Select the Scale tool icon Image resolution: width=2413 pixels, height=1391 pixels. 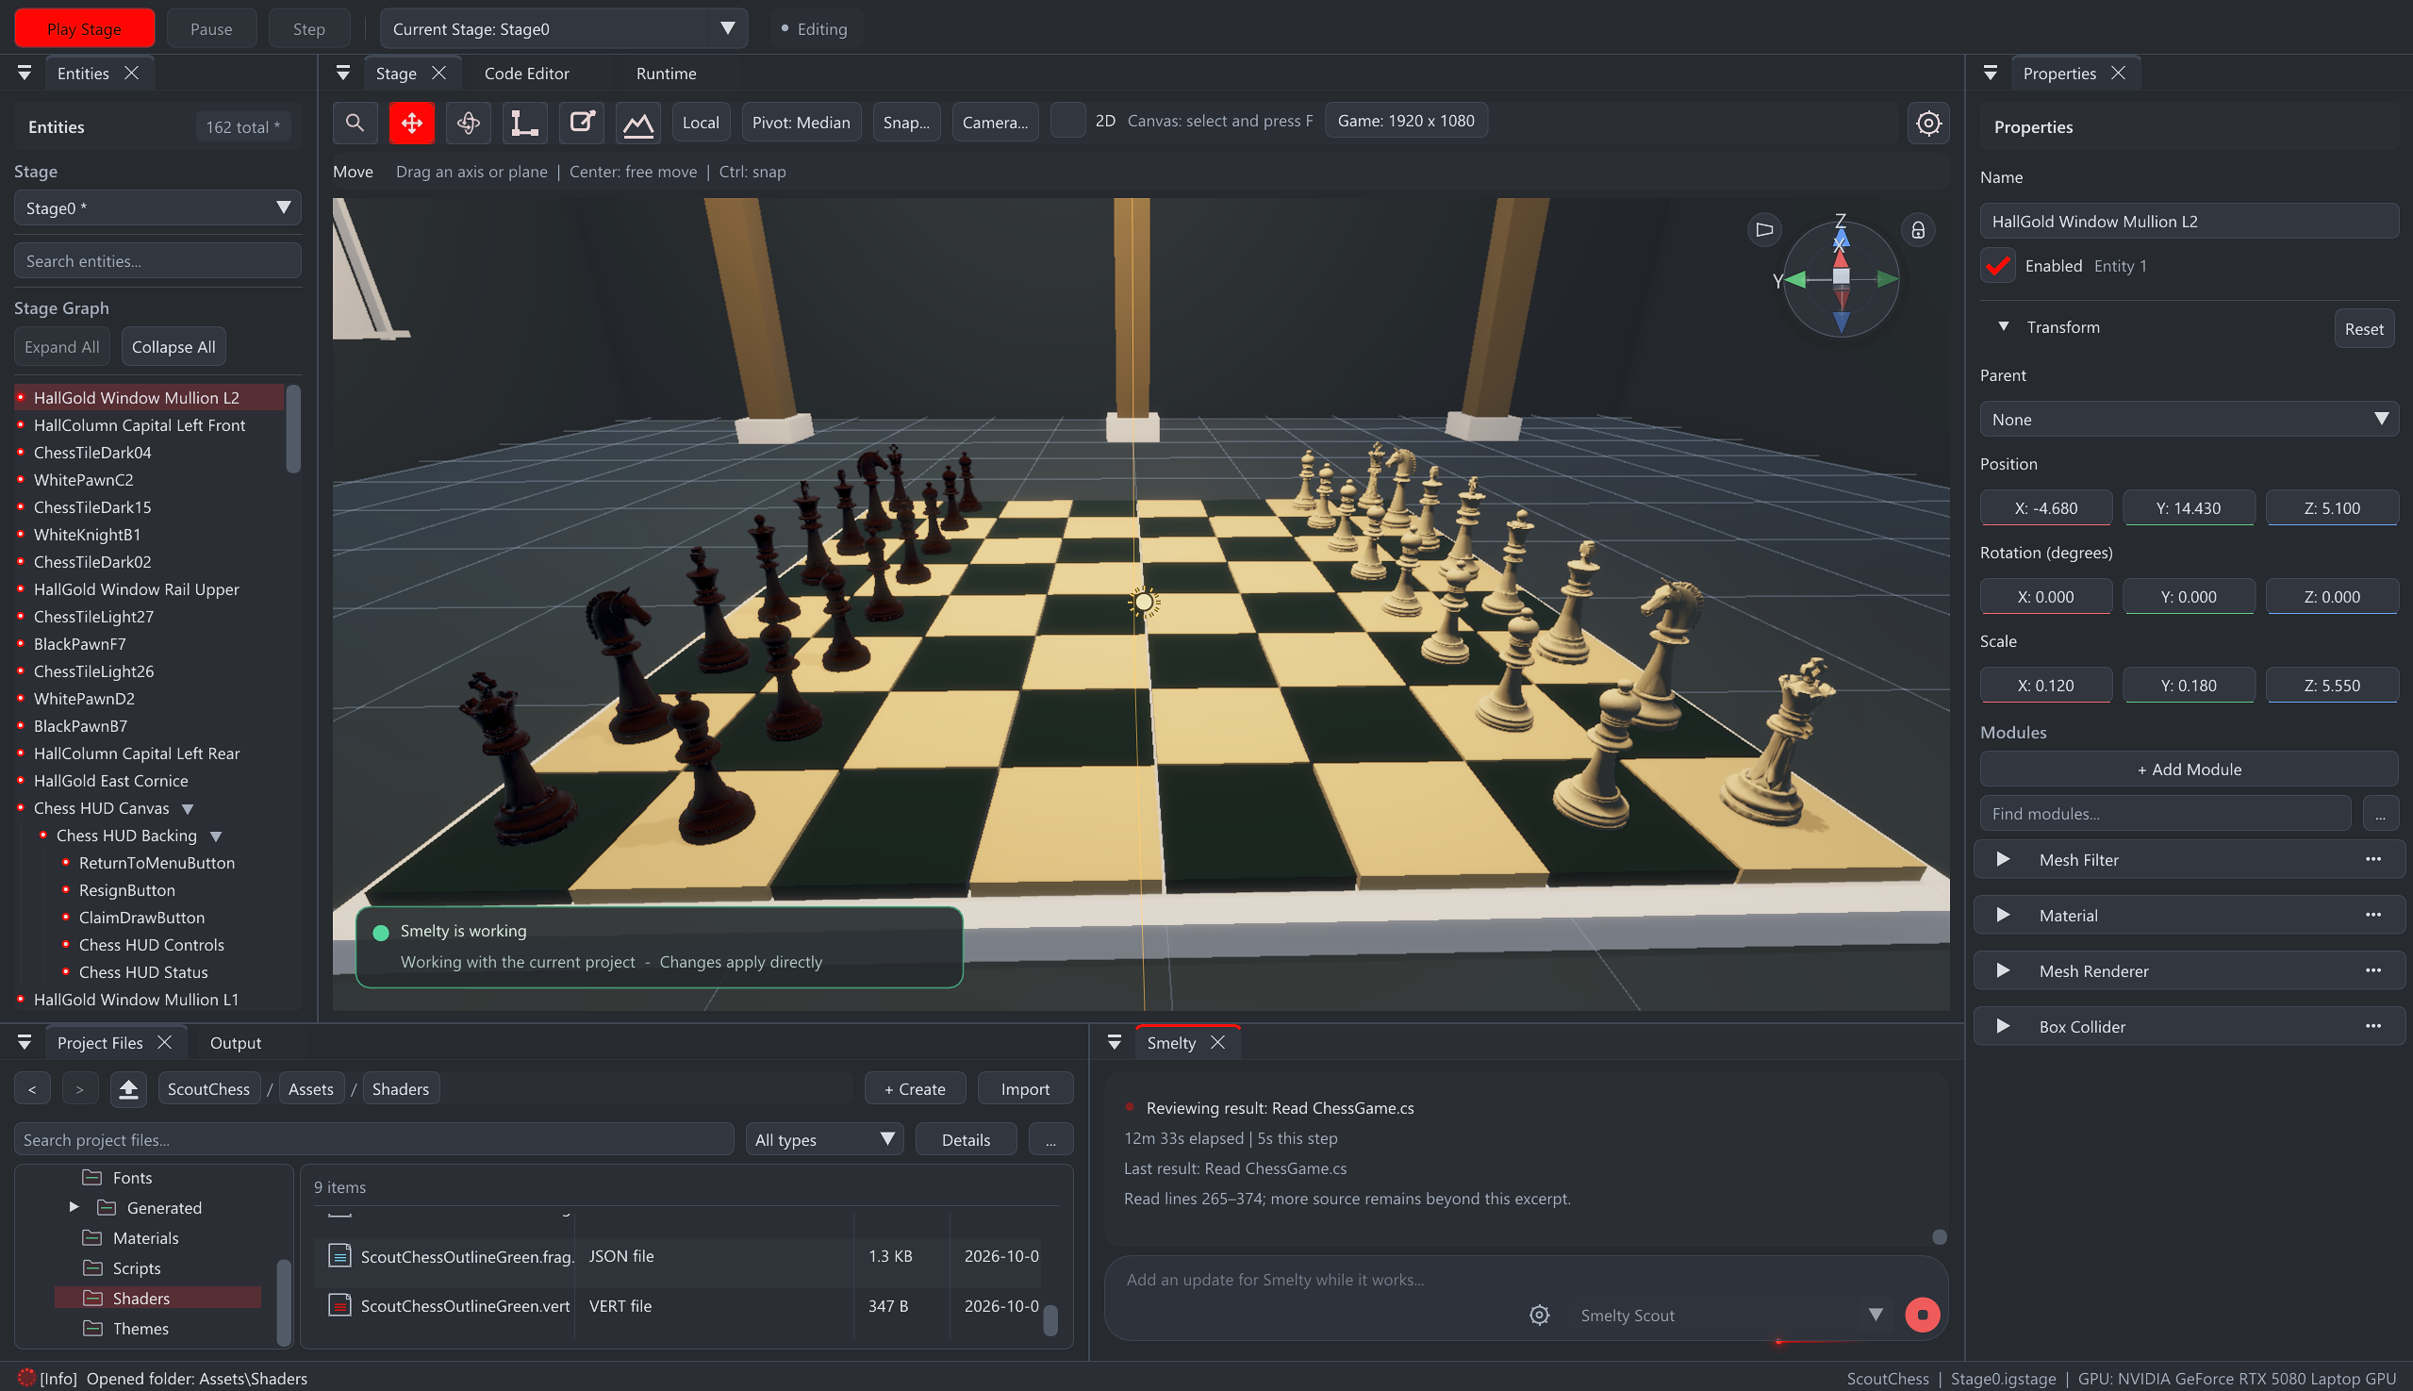click(x=524, y=123)
